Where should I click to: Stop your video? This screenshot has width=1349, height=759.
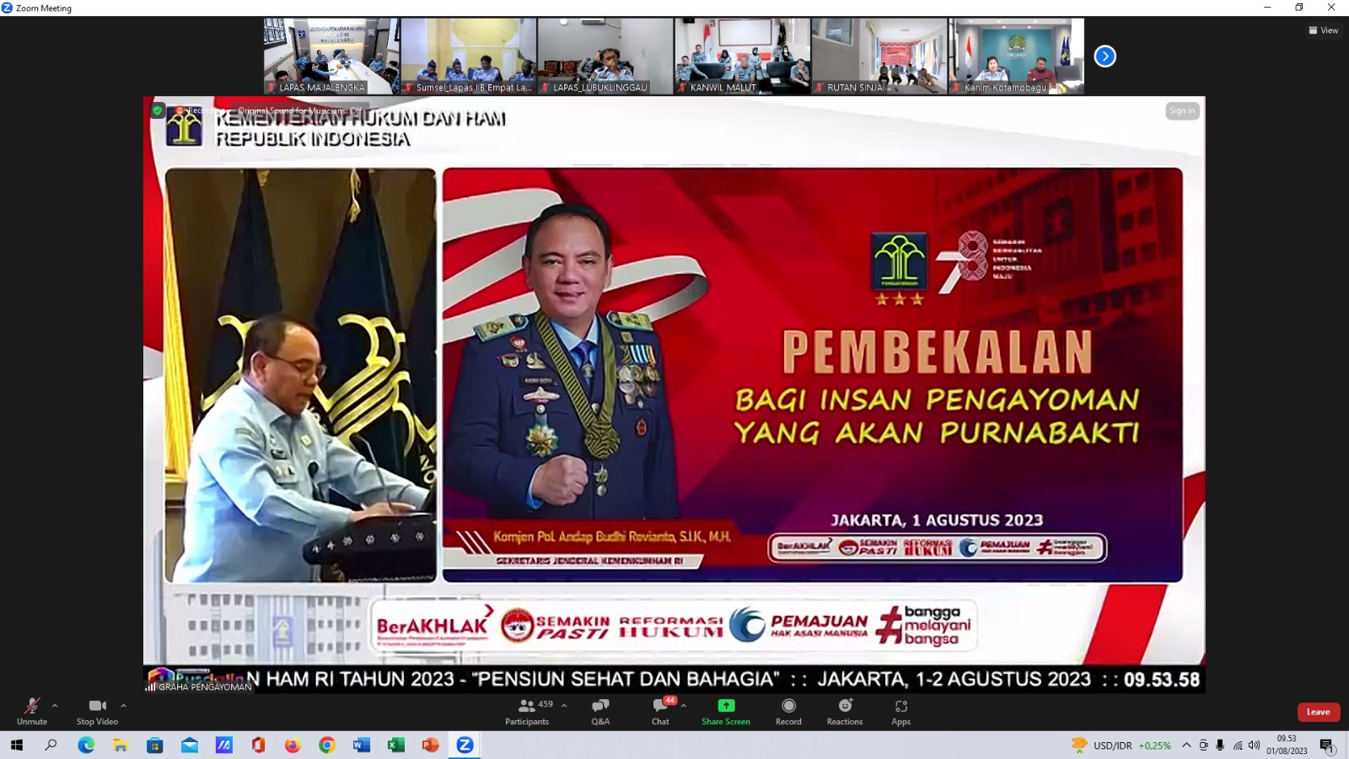tap(95, 711)
